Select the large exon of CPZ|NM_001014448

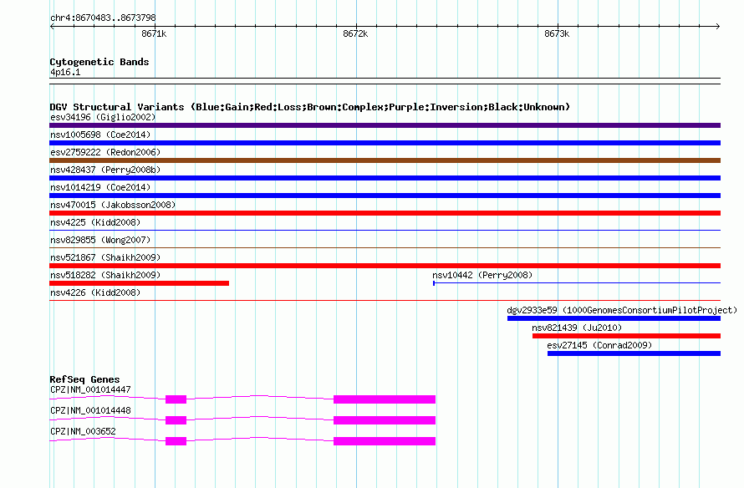385,420
